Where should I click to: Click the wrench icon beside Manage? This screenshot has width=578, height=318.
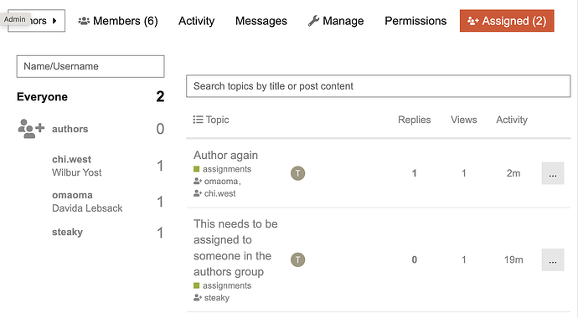click(313, 21)
